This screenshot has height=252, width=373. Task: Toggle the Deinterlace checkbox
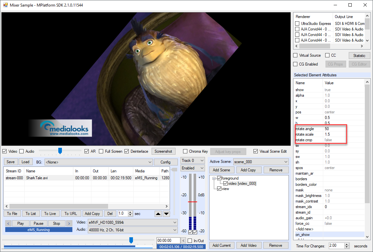click(x=126, y=151)
